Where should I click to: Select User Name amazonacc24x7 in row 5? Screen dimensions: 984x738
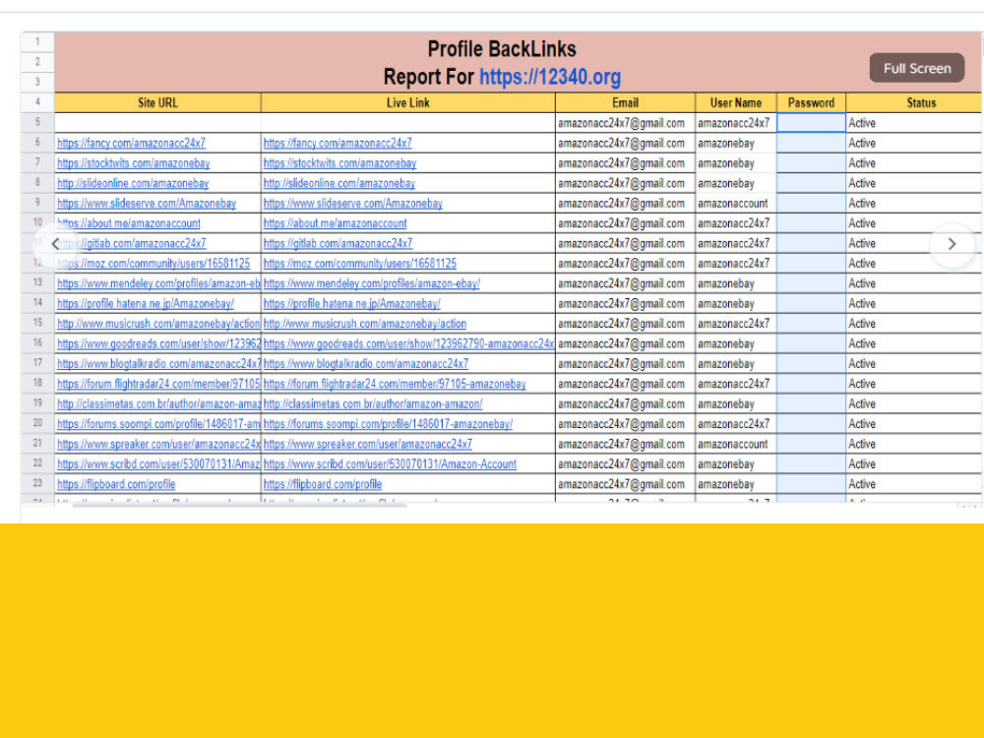[736, 123]
